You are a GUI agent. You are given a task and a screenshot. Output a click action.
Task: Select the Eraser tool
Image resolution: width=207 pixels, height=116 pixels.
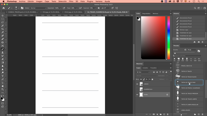click(x=2, y=59)
